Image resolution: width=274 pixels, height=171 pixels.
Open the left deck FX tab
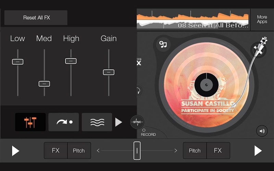[x=55, y=150]
